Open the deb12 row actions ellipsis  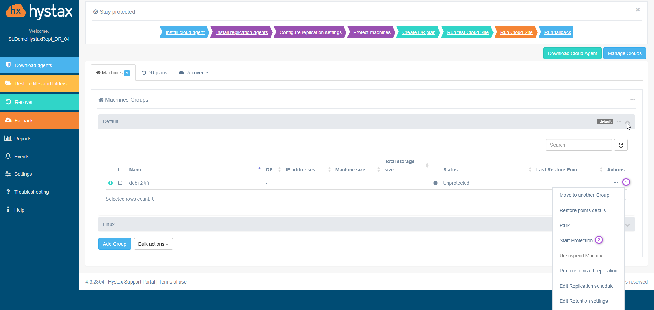pos(616,183)
